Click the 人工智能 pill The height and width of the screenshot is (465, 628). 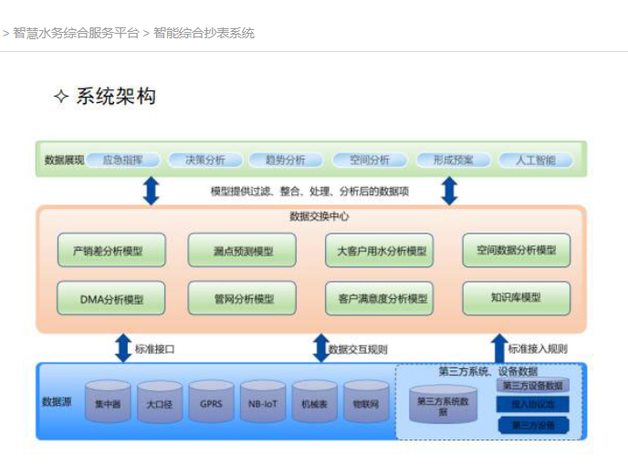tap(536, 160)
